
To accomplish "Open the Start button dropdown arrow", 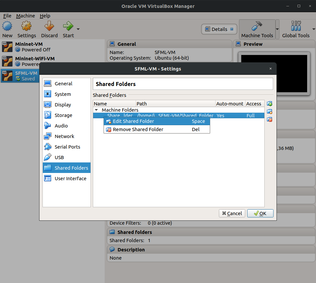I will click(78, 29).
